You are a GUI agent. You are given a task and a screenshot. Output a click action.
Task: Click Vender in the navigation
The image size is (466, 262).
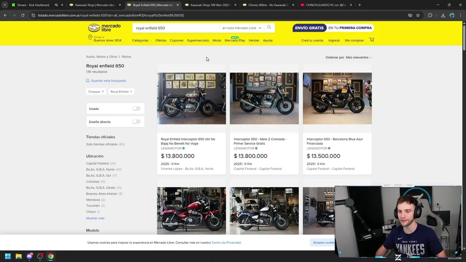(x=254, y=40)
